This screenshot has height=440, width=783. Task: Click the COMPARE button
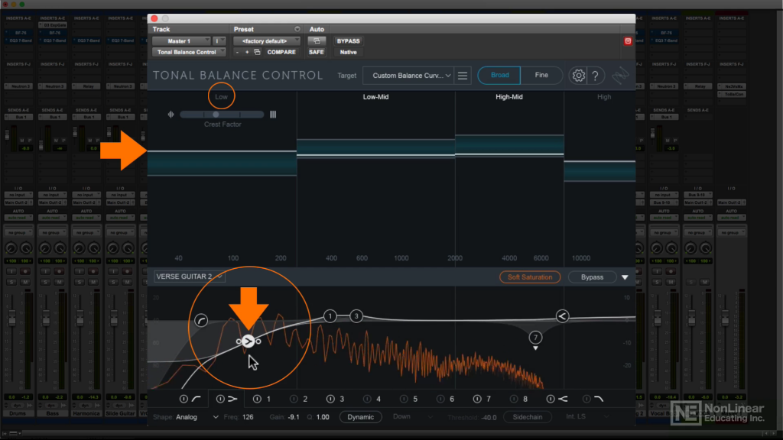(281, 52)
